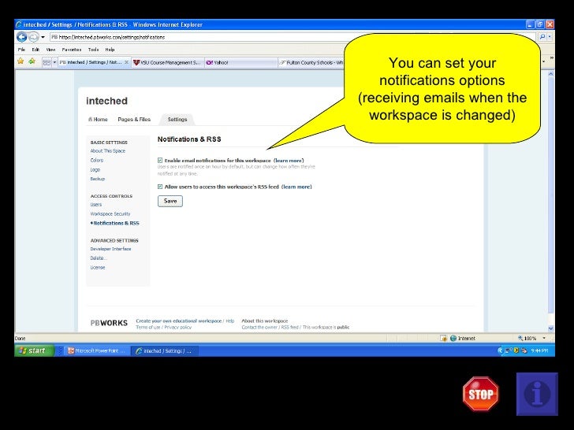Switch to the Yahoo! browser tab
This screenshot has width=574, height=430.
[x=240, y=62]
